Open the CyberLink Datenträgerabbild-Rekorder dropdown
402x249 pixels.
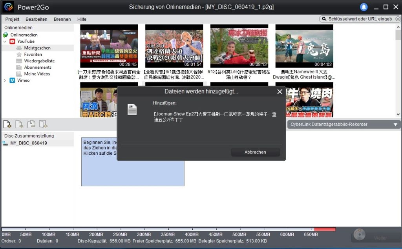pos(395,125)
